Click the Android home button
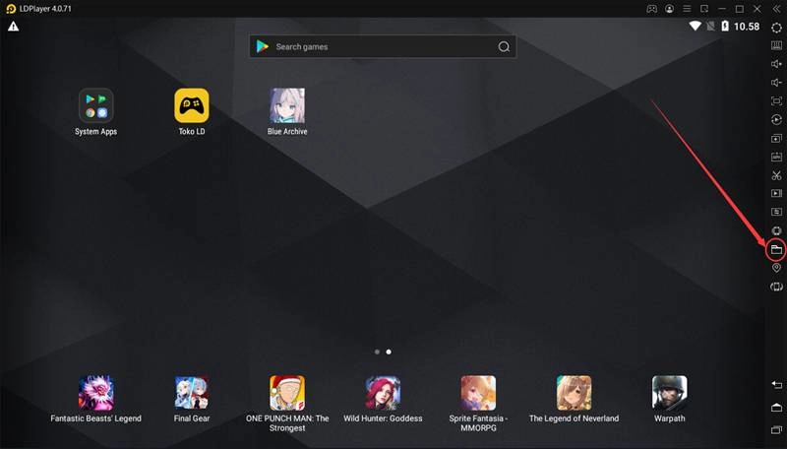The width and height of the screenshot is (787, 449). 776,407
